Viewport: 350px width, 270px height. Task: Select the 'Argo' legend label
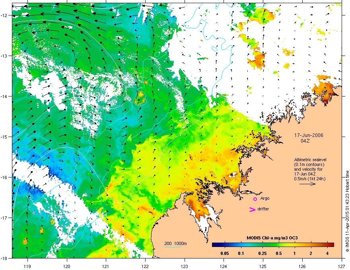pos(265,198)
